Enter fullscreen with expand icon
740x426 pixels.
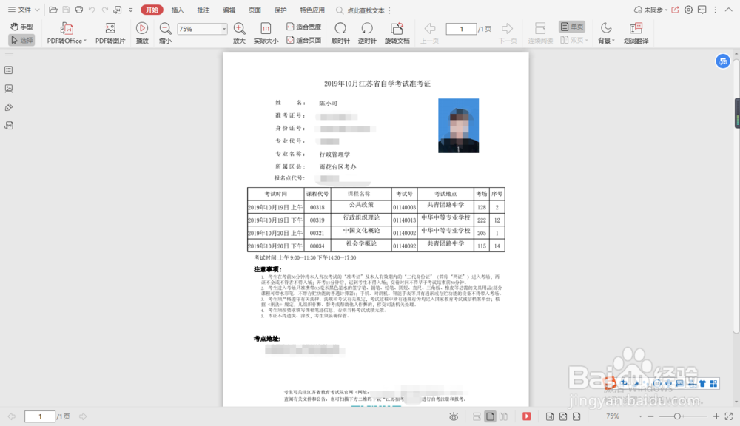(x=729, y=416)
